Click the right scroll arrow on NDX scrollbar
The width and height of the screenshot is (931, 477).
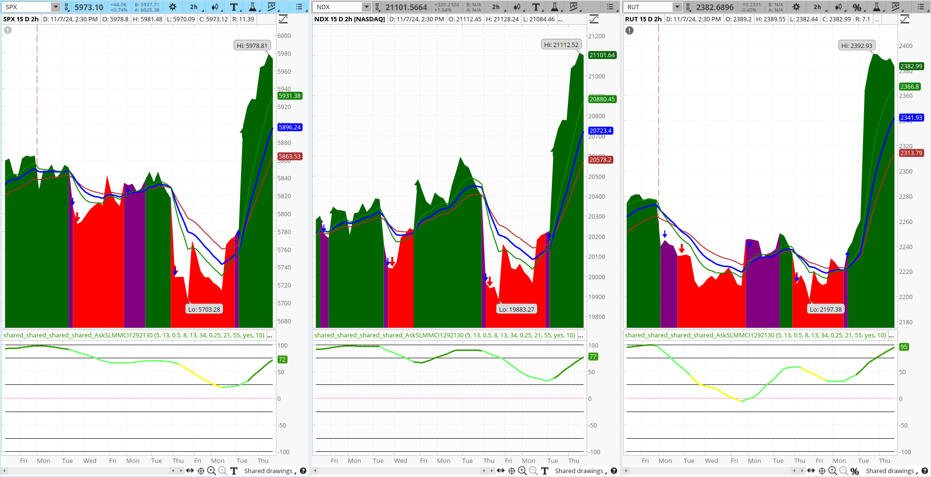pos(492,471)
